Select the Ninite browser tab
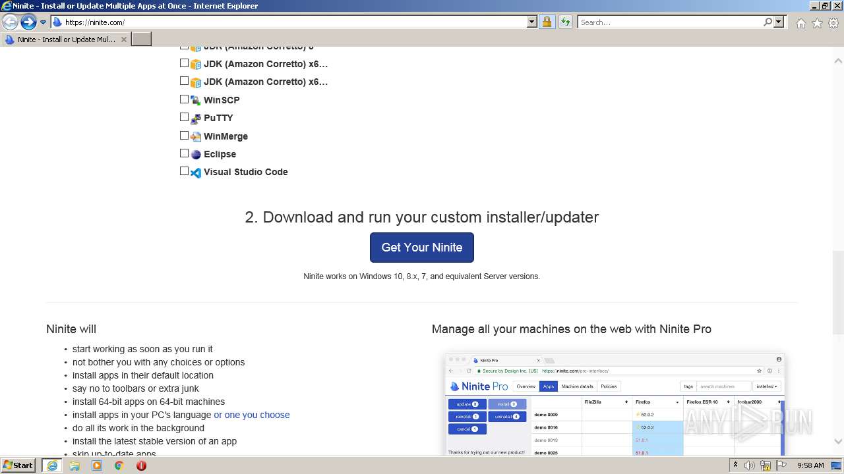 [x=66, y=39]
